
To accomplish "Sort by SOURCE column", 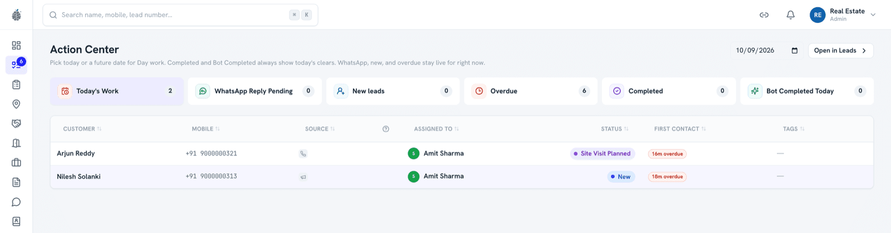I will click(x=320, y=129).
